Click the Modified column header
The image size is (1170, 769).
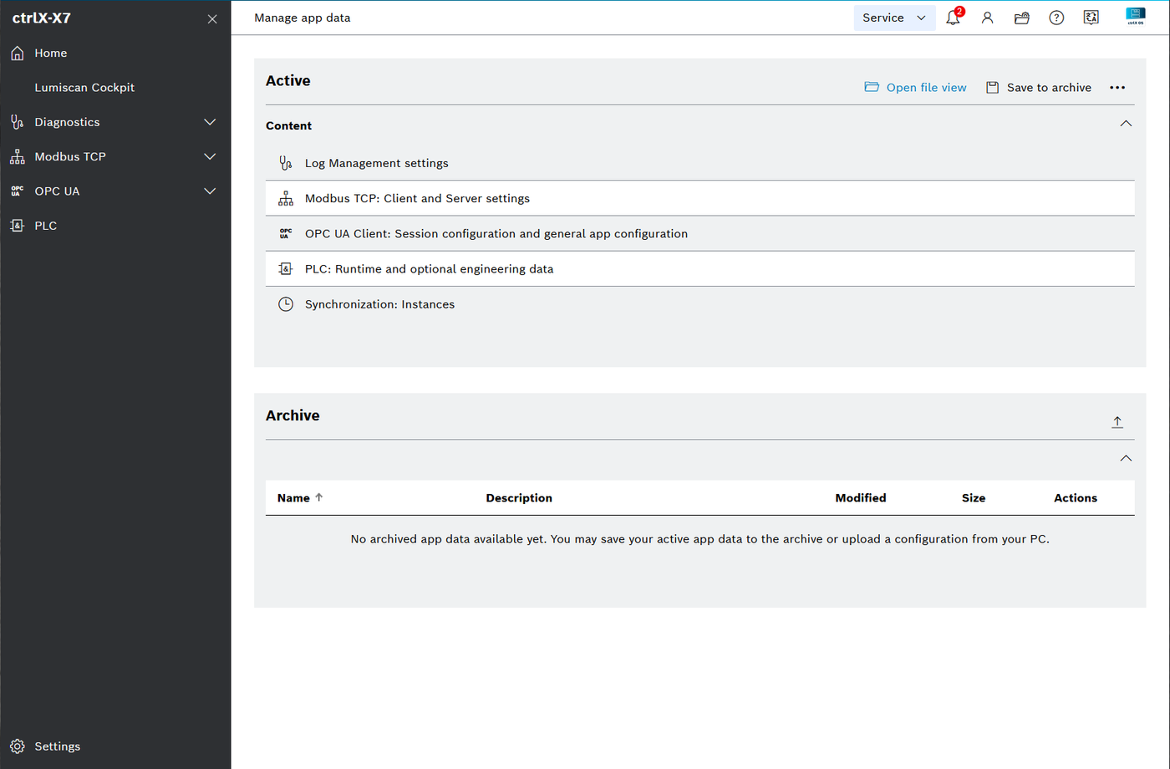861,498
